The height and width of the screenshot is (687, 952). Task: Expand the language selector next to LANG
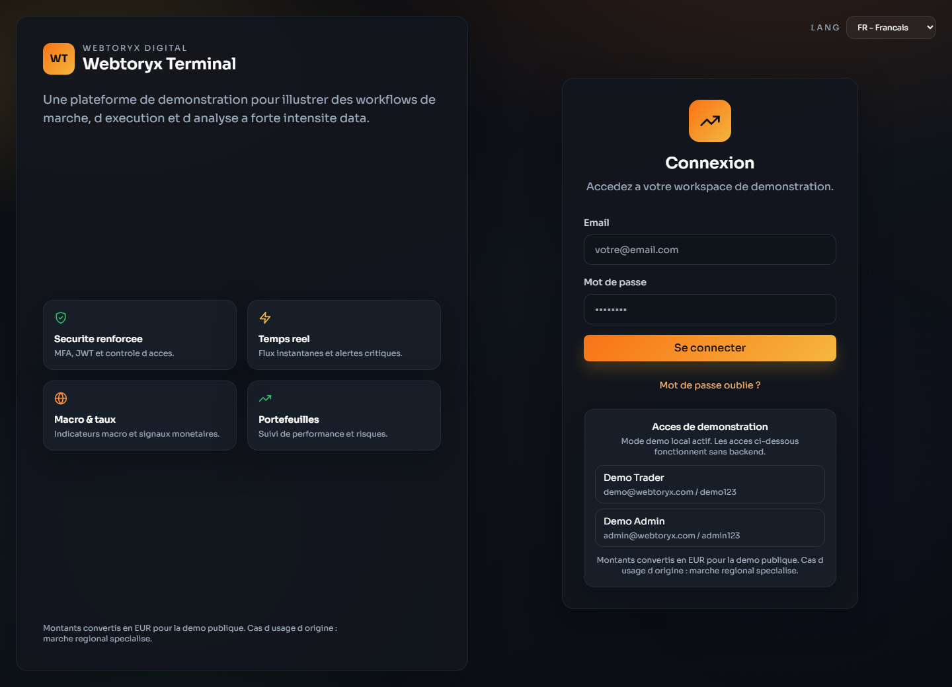coord(891,27)
